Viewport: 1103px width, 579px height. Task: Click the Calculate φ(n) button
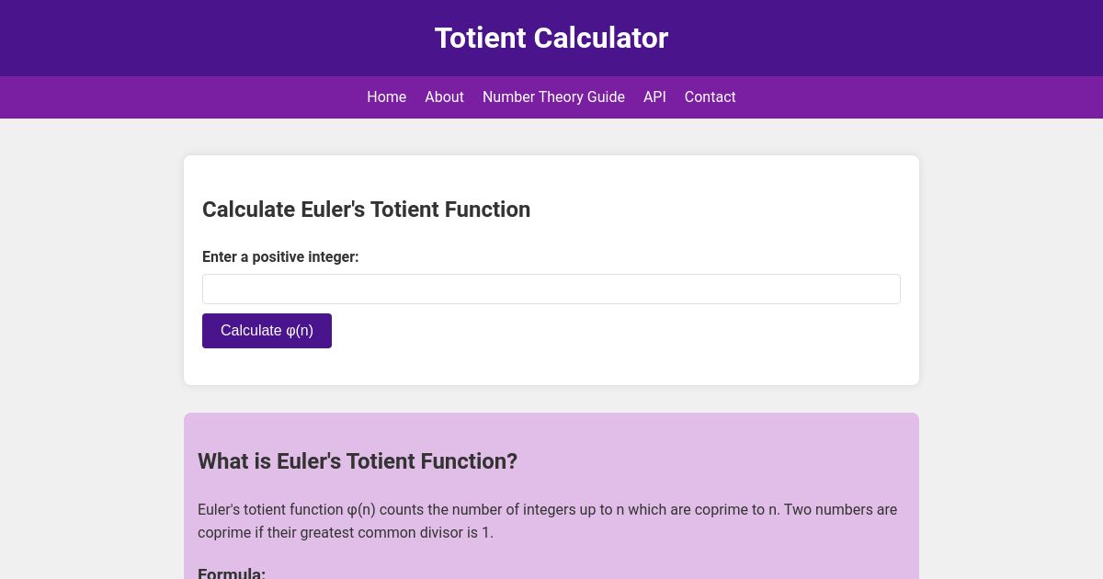click(x=267, y=330)
